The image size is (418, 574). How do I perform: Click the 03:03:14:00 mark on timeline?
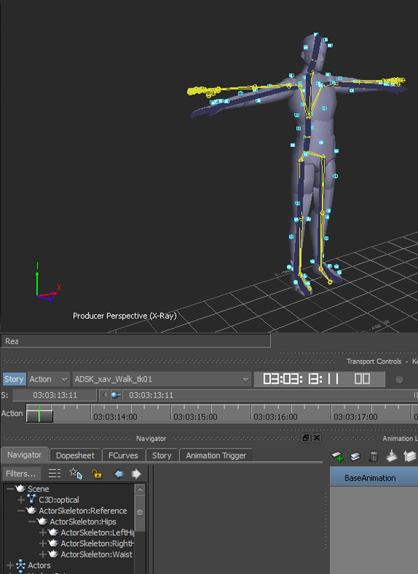pyautogui.click(x=115, y=417)
